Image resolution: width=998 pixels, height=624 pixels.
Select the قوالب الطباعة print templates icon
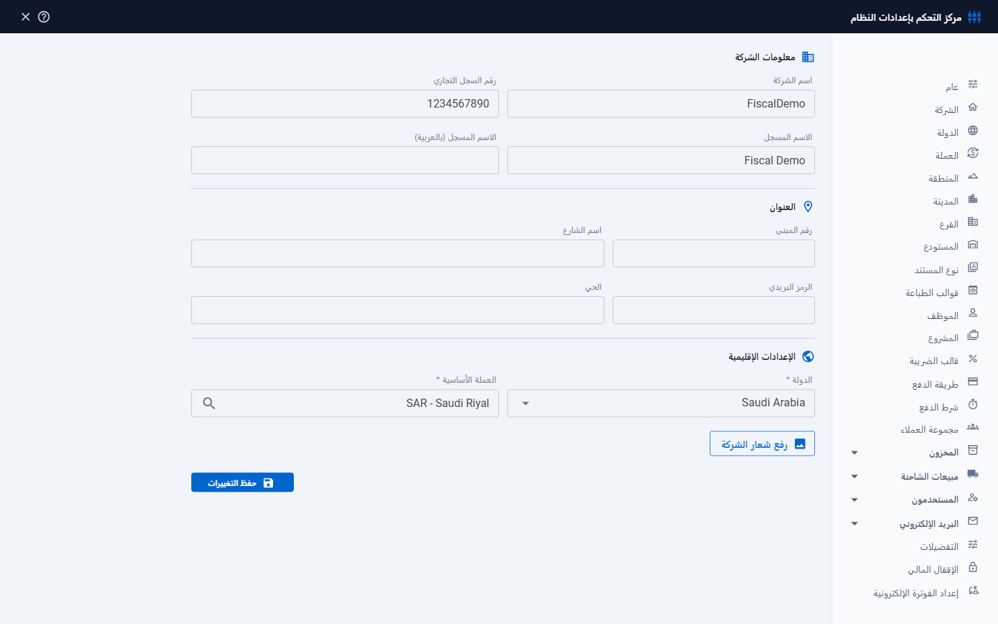pyautogui.click(x=973, y=291)
